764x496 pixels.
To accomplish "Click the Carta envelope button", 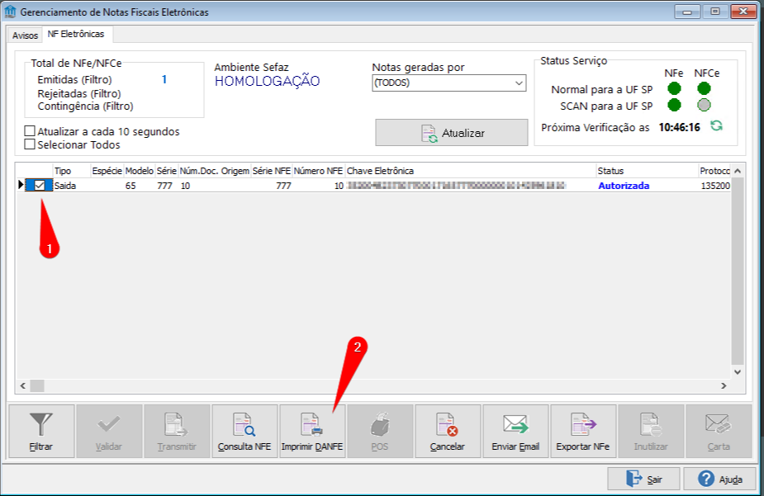I will (x=719, y=432).
